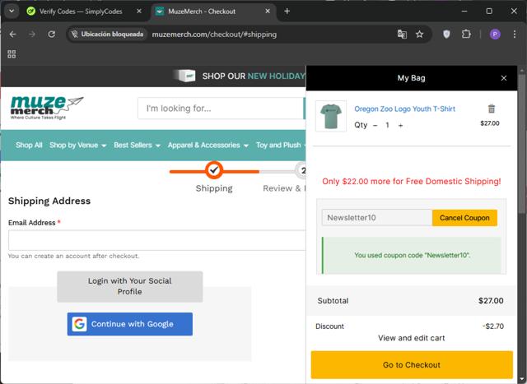
Task: Click the Cancel Coupon button
Action: coord(464,218)
